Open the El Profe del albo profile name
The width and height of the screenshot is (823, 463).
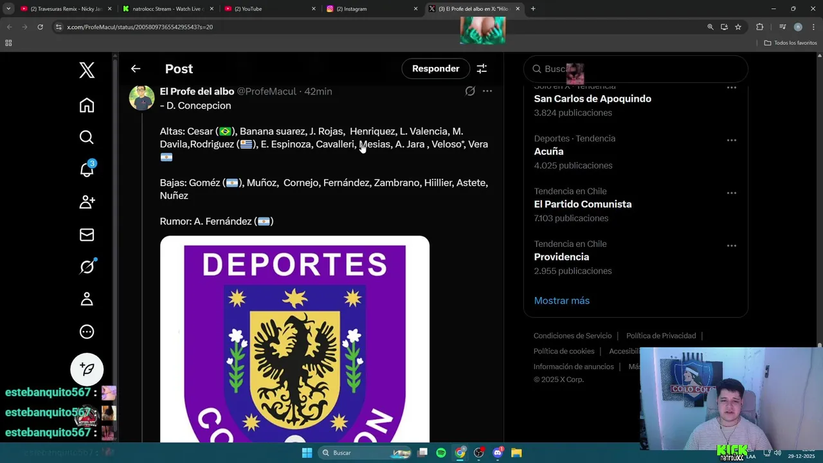[197, 91]
